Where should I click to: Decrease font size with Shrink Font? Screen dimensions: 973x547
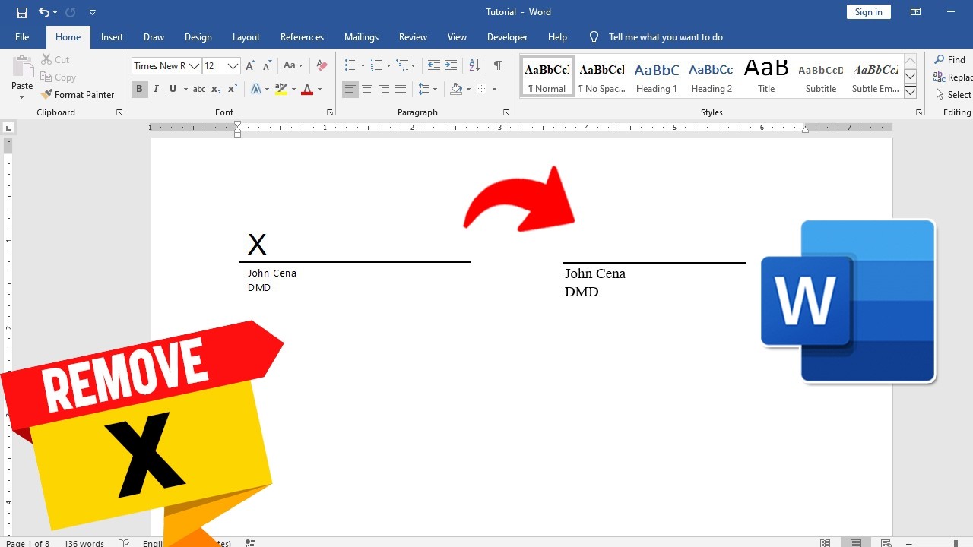(268, 66)
